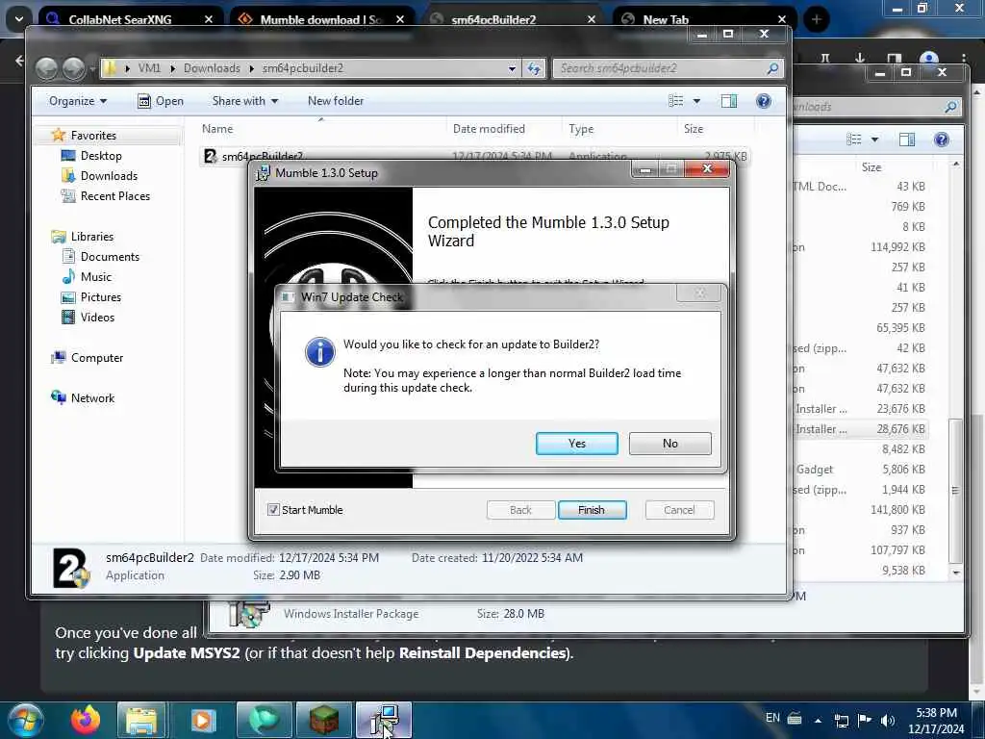The image size is (985, 739).
Task: Click VM1 in the address breadcrumb
Action: [149, 68]
